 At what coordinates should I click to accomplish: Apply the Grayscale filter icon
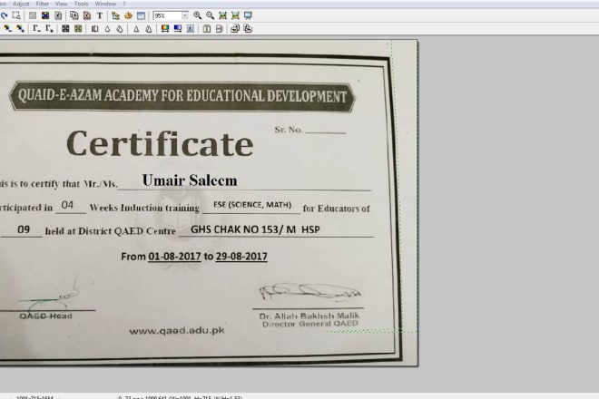94,29
